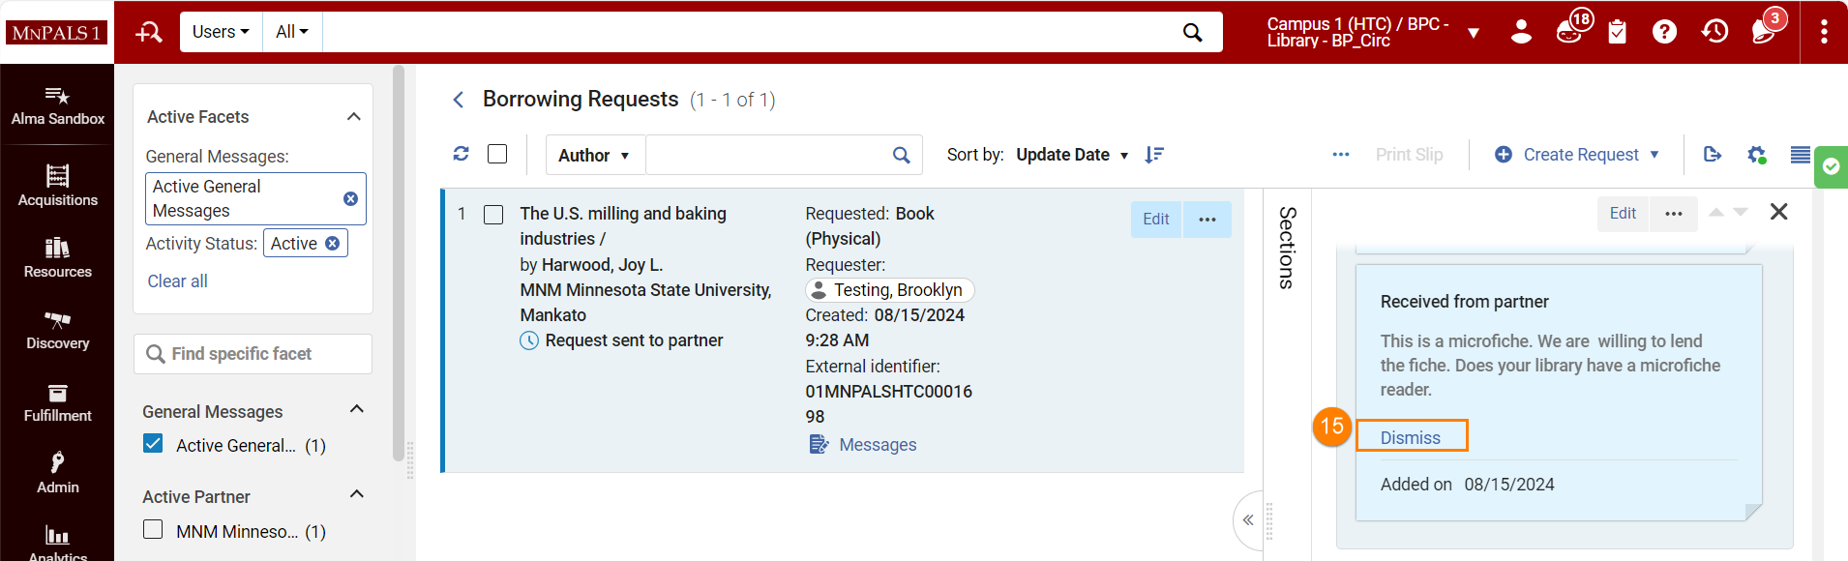Click the export list icon

click(x=1713, y=155)
